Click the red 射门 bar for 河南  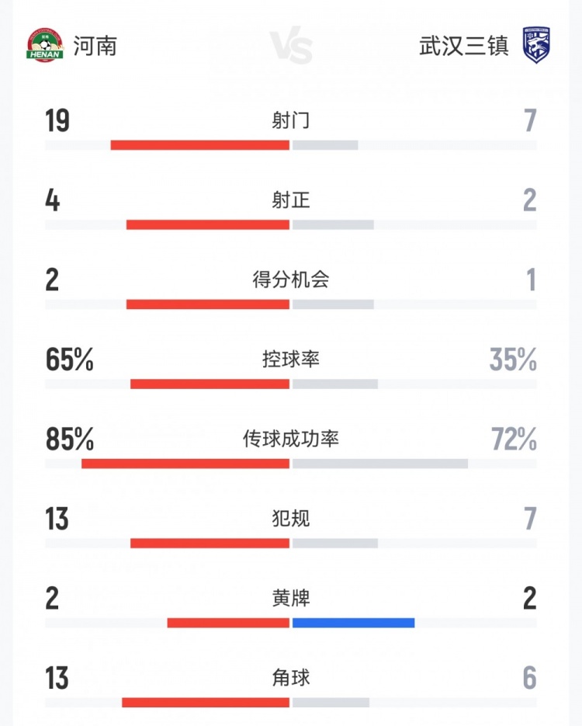point(200,145)
